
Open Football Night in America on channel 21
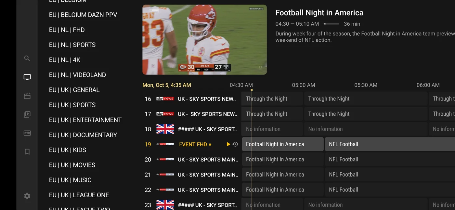[283, 175]
